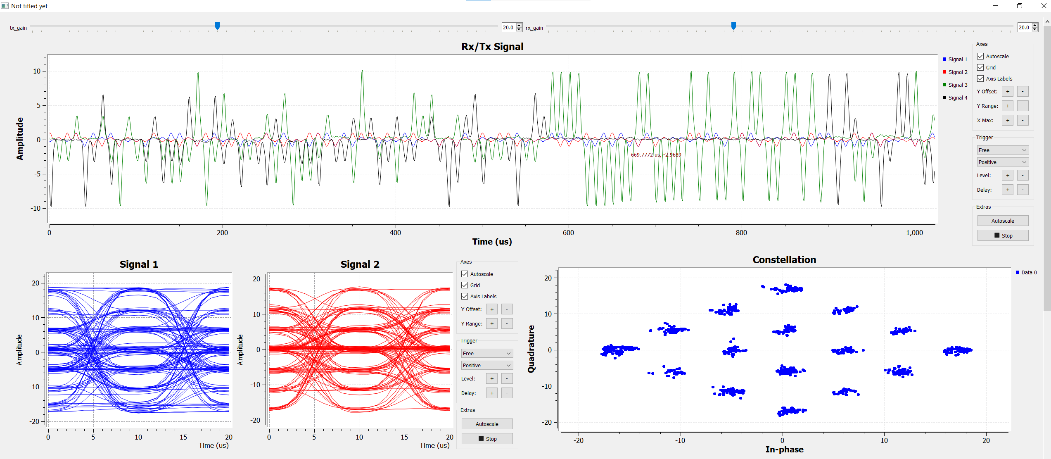Minimize the Not titled yet window
The width and height of the screenshot is (1051, 459).
click(x=995, y=6)
